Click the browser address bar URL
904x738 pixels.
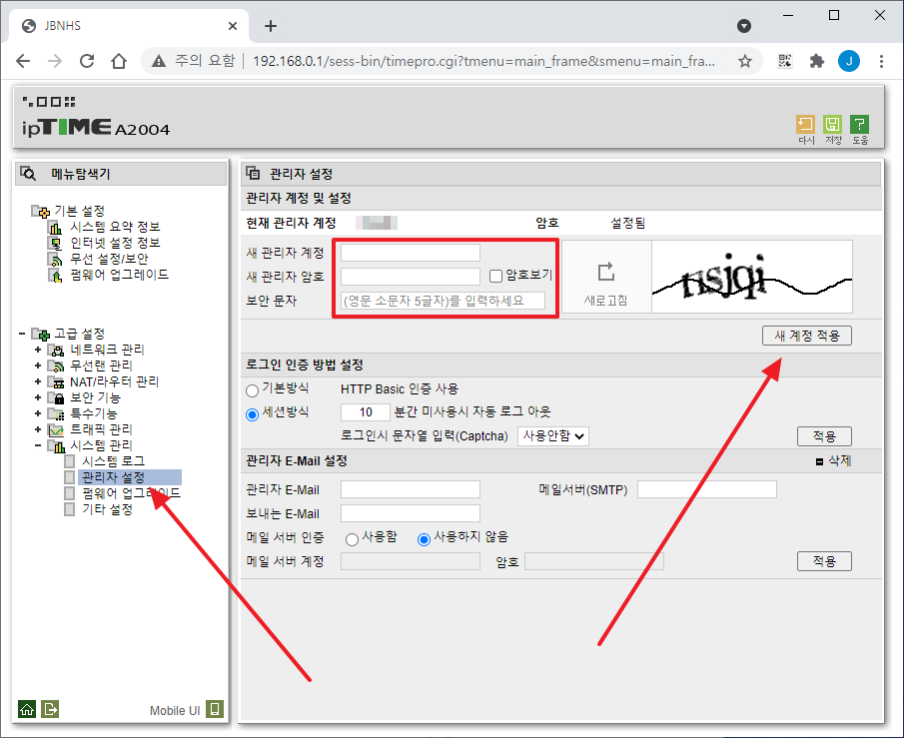483,61
